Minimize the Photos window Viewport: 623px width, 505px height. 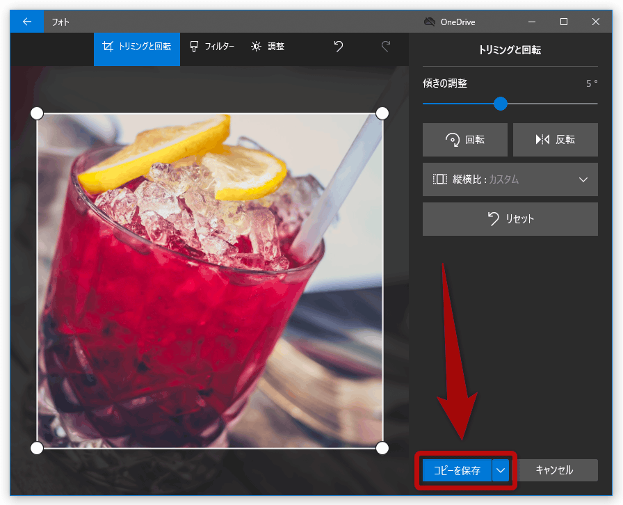click(x=532, y=22)
